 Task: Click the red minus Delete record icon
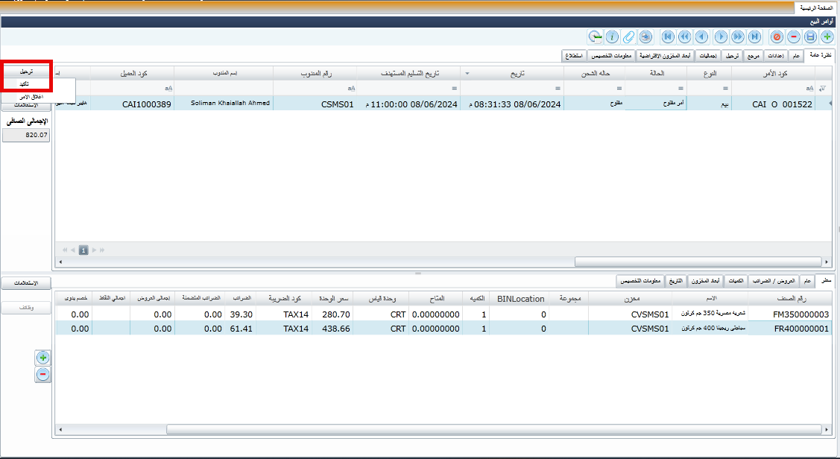pyautogui.click(x=794, y=36)
